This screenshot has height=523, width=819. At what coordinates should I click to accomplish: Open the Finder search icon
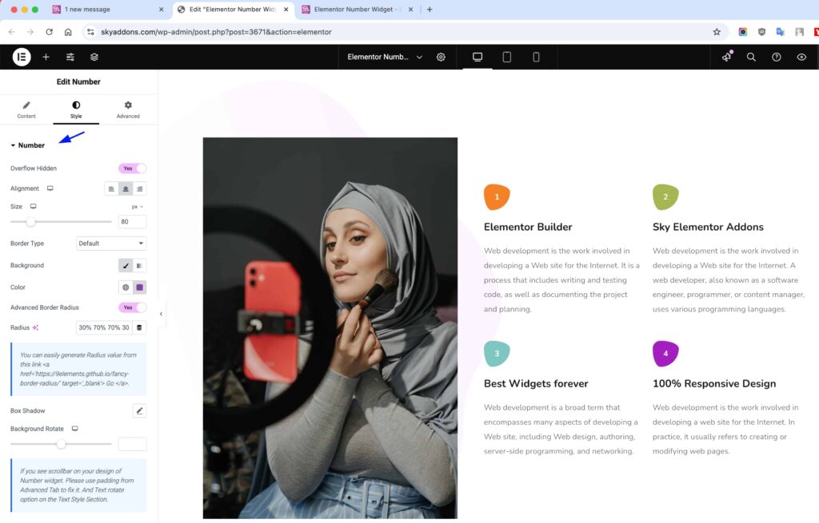[751, 57]
